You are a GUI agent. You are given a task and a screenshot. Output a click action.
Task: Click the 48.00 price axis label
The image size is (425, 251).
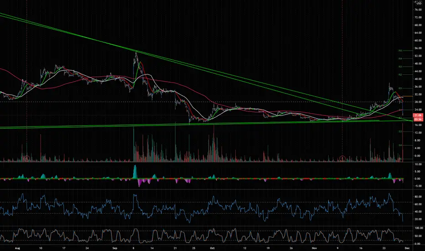tap(418, 64)
